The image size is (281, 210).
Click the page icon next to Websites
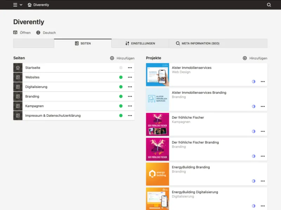point(18,77)
